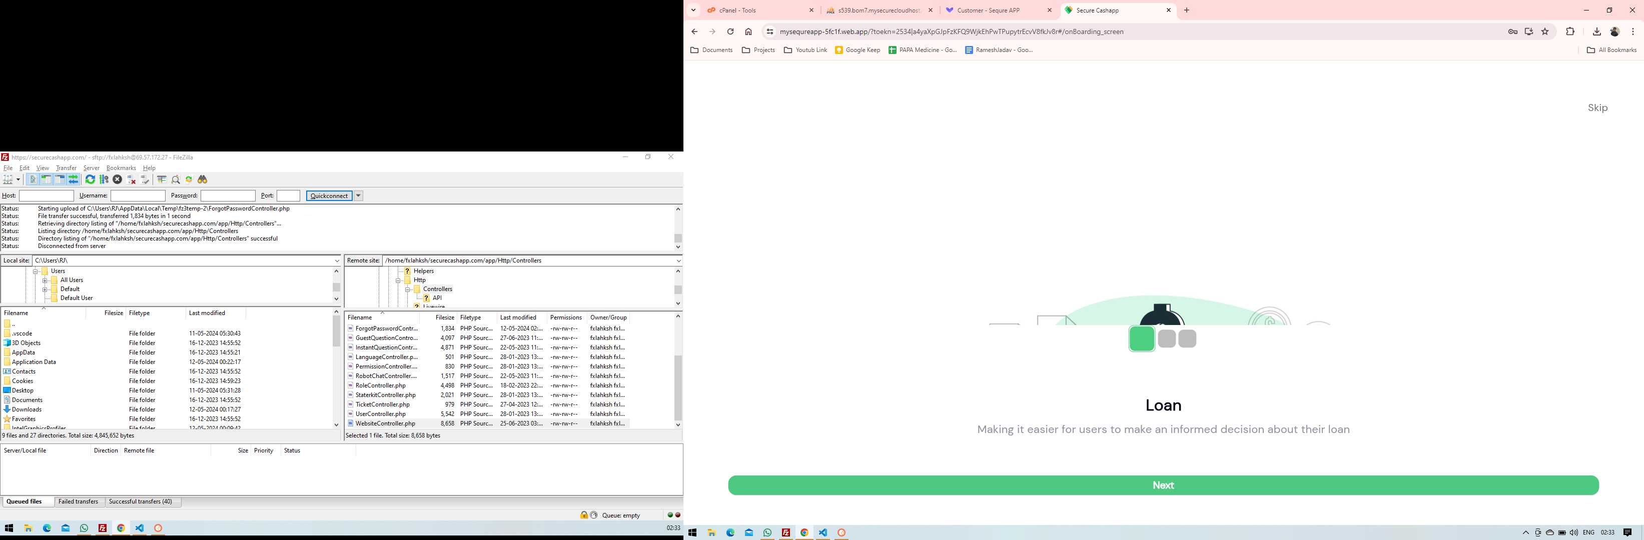1644x540 pixels.
Task: Click Skip on onboarding screen
Action: pyautogui.click(x=1597, y=107)
